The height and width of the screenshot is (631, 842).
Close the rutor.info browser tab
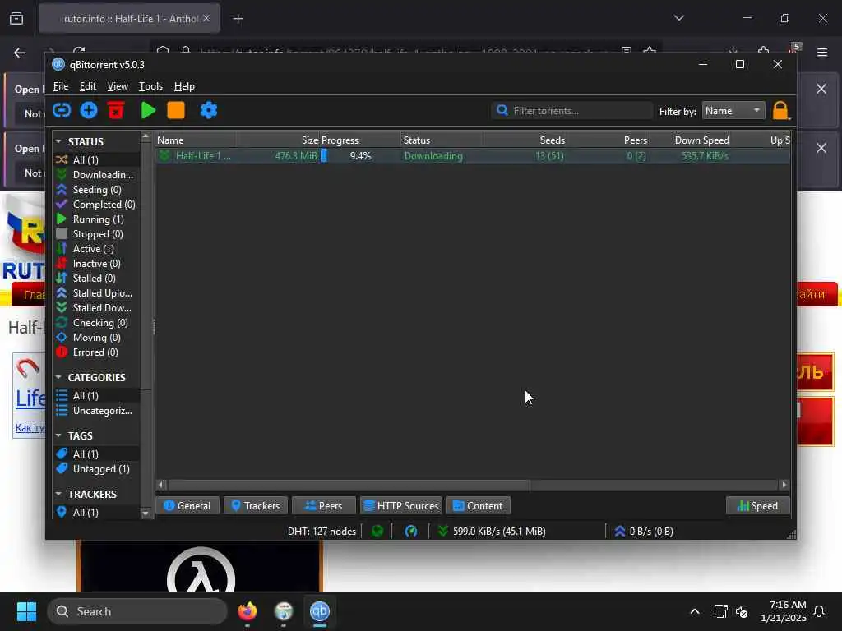[x=206, y=18]
